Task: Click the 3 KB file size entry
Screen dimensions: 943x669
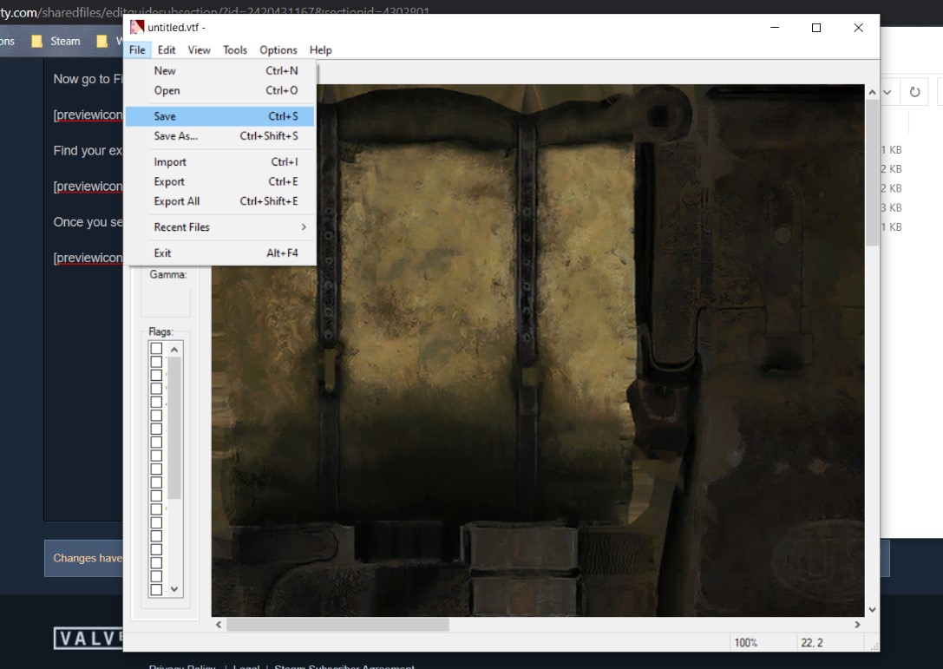Action: [x=891, y=207]
